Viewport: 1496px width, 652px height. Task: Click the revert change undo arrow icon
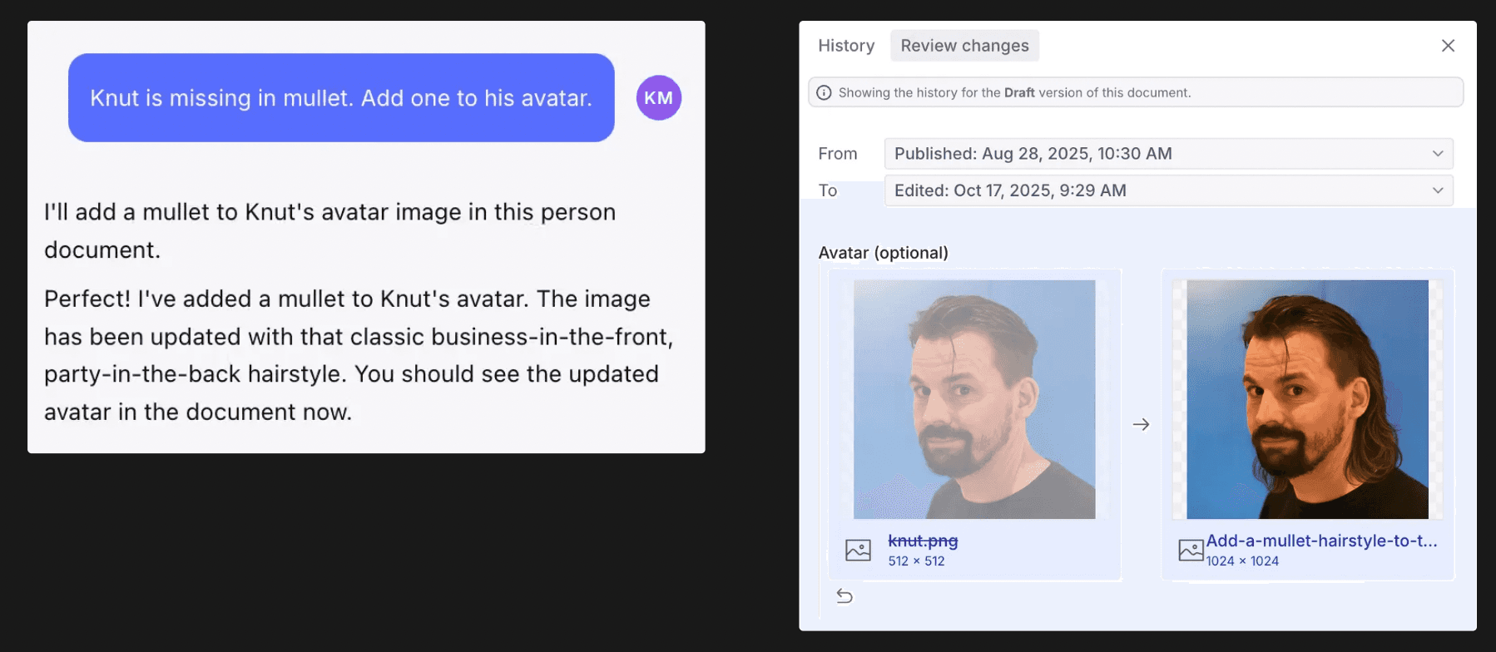click(x=845, y=596)
